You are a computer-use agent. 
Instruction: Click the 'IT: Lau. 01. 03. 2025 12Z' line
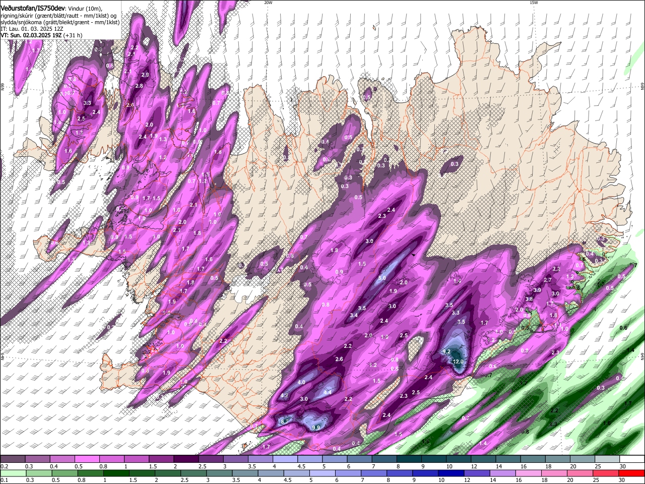pyautogui.click(x=32, y=29)
